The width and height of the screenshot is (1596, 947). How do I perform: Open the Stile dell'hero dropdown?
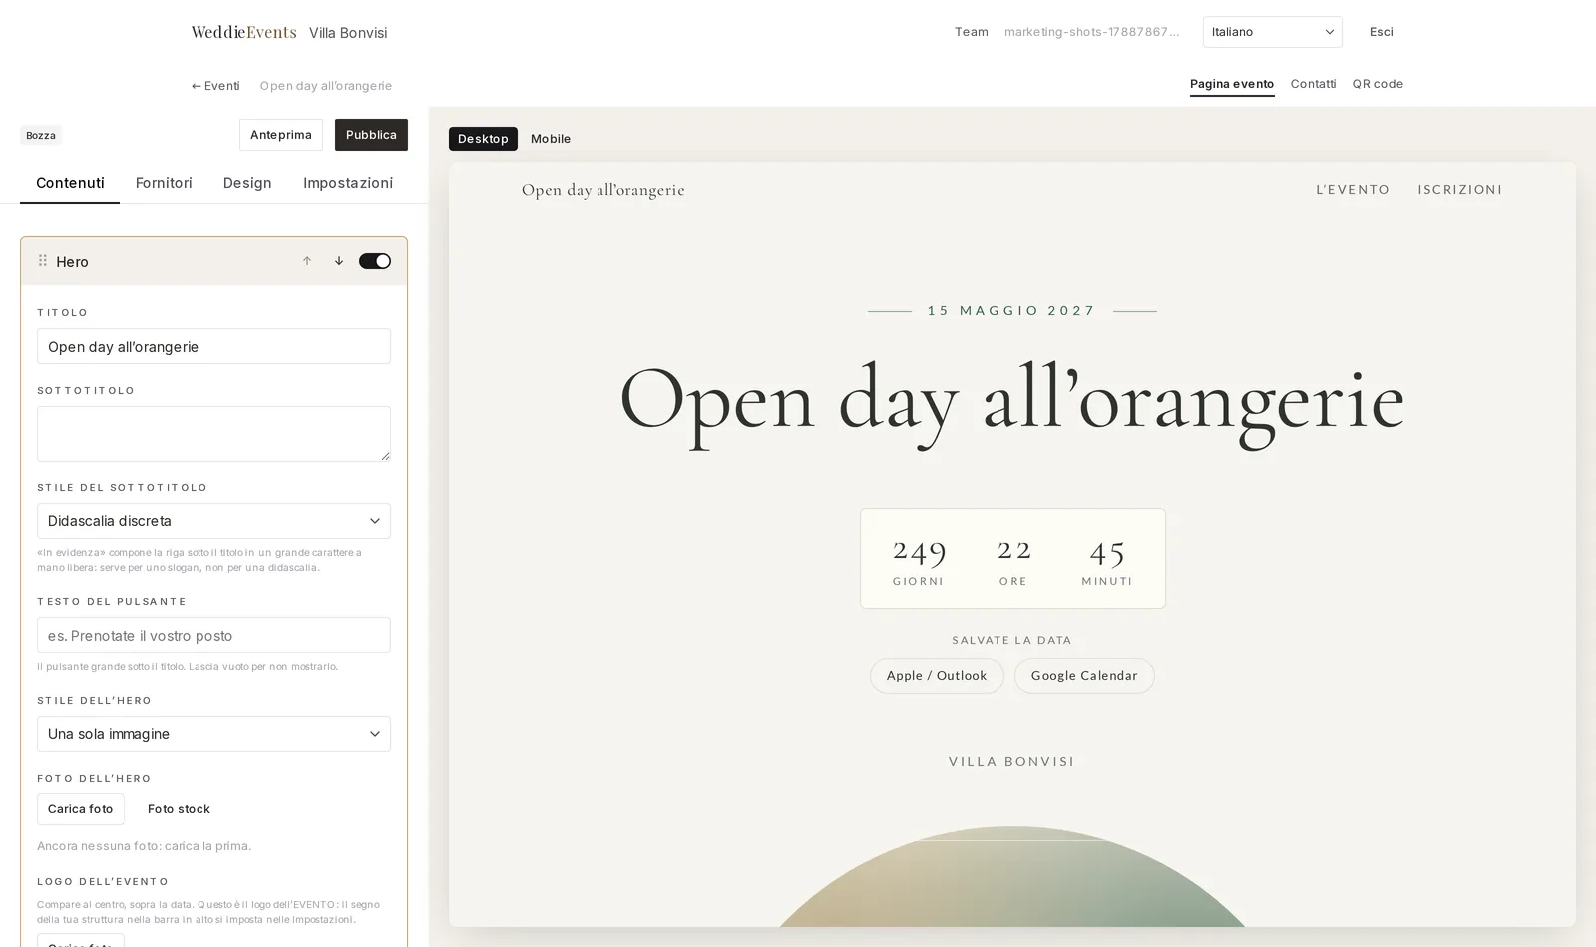(213, 734)
